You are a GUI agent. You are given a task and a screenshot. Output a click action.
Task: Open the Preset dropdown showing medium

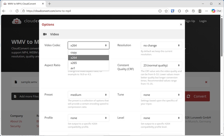[x=88, y=95]
